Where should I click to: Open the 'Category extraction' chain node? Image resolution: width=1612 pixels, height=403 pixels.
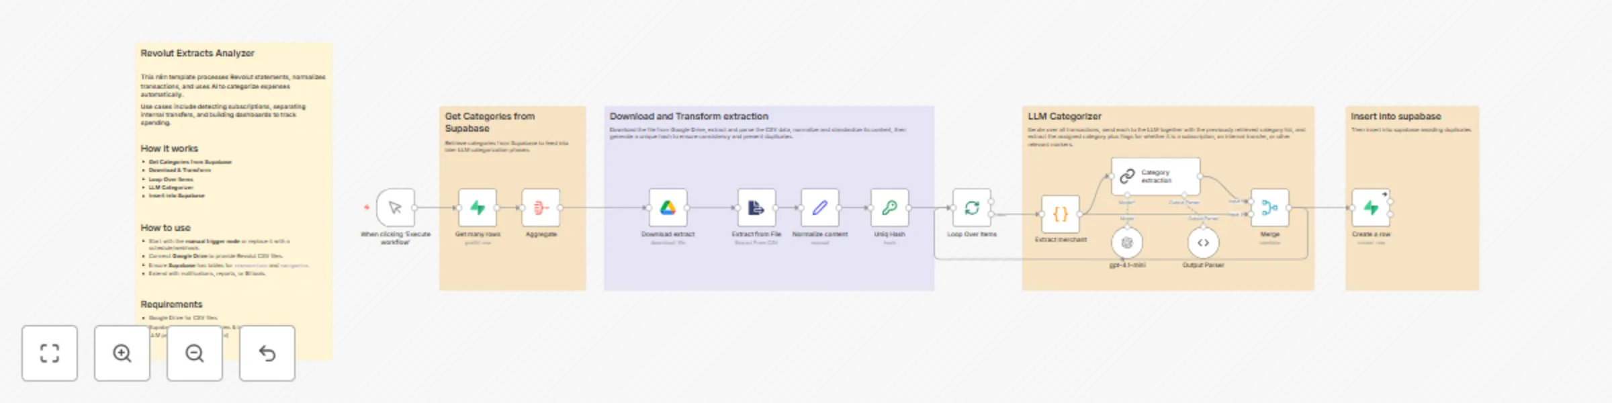(x=1155, y=177)
